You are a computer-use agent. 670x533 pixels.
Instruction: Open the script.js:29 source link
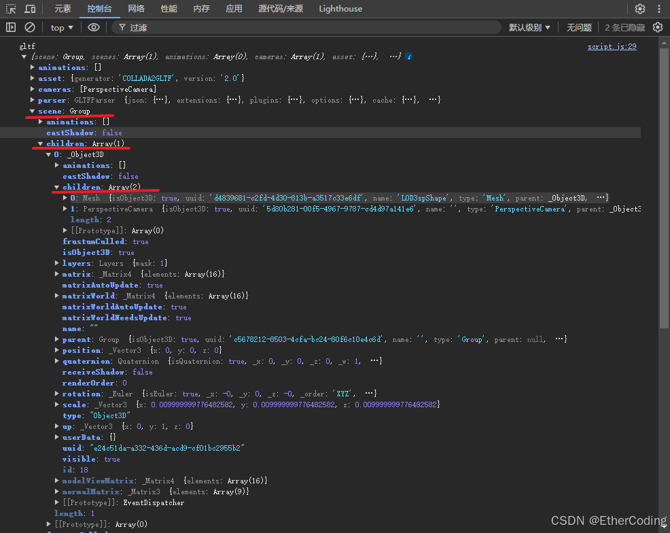(x=612, y=46)
